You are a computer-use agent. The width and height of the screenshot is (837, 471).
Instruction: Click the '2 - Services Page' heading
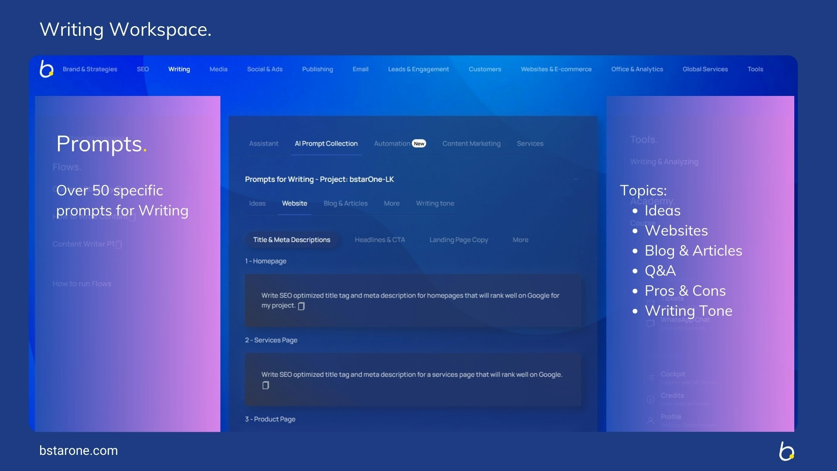point(271,340)
